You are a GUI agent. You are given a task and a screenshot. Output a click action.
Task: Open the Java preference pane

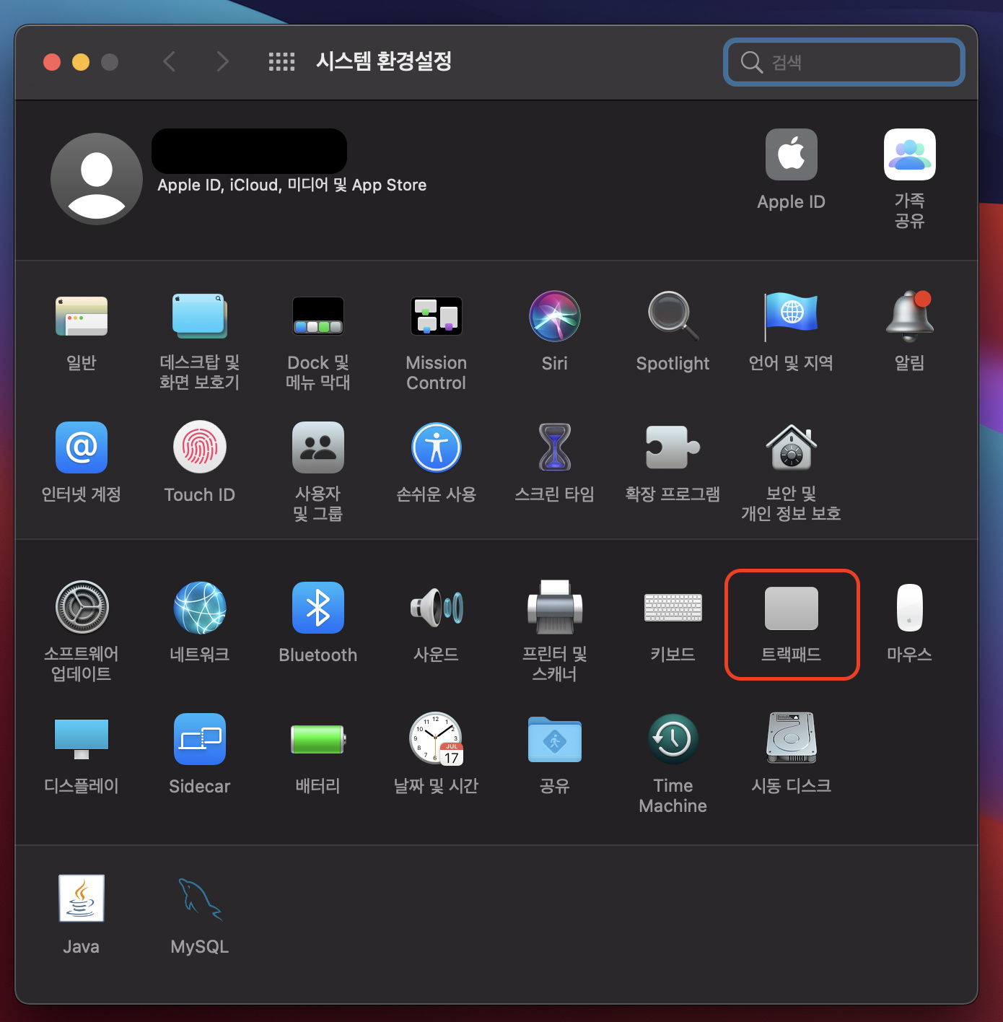pyautogui.click(x=82, y=899)
